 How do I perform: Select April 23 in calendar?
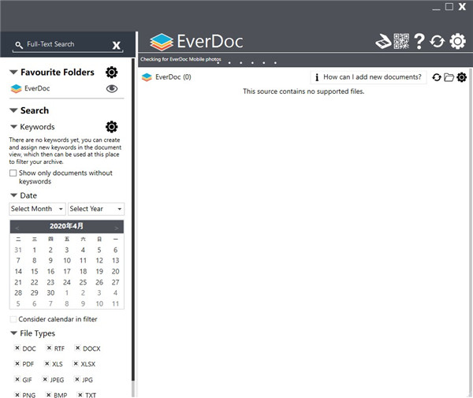pyautogui.click(x=50, y=282)
